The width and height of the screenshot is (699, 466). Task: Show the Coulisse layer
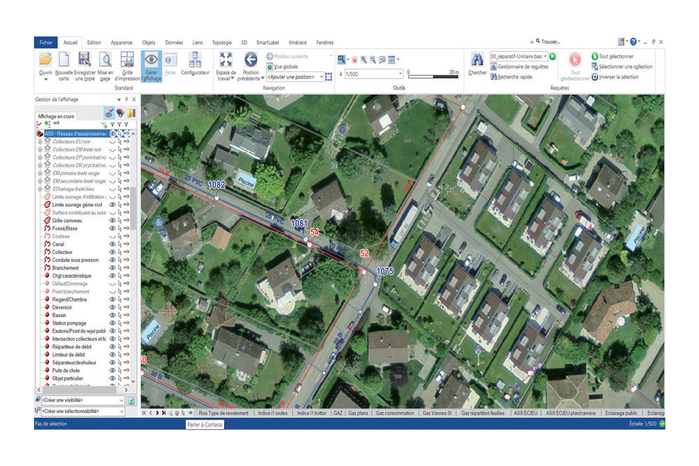tap(113, 236)
